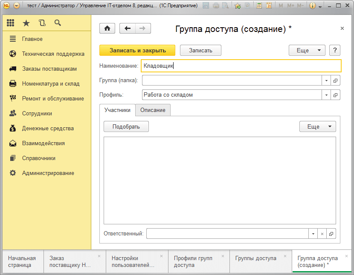Screen dimensions: 354x275
Task: Expand the small arrow next to info icon
Action: tap(320, 7)
